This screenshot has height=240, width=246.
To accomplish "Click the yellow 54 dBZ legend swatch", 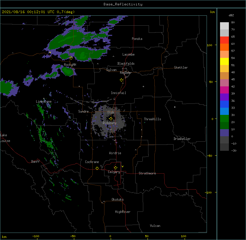I will [224, 61].
